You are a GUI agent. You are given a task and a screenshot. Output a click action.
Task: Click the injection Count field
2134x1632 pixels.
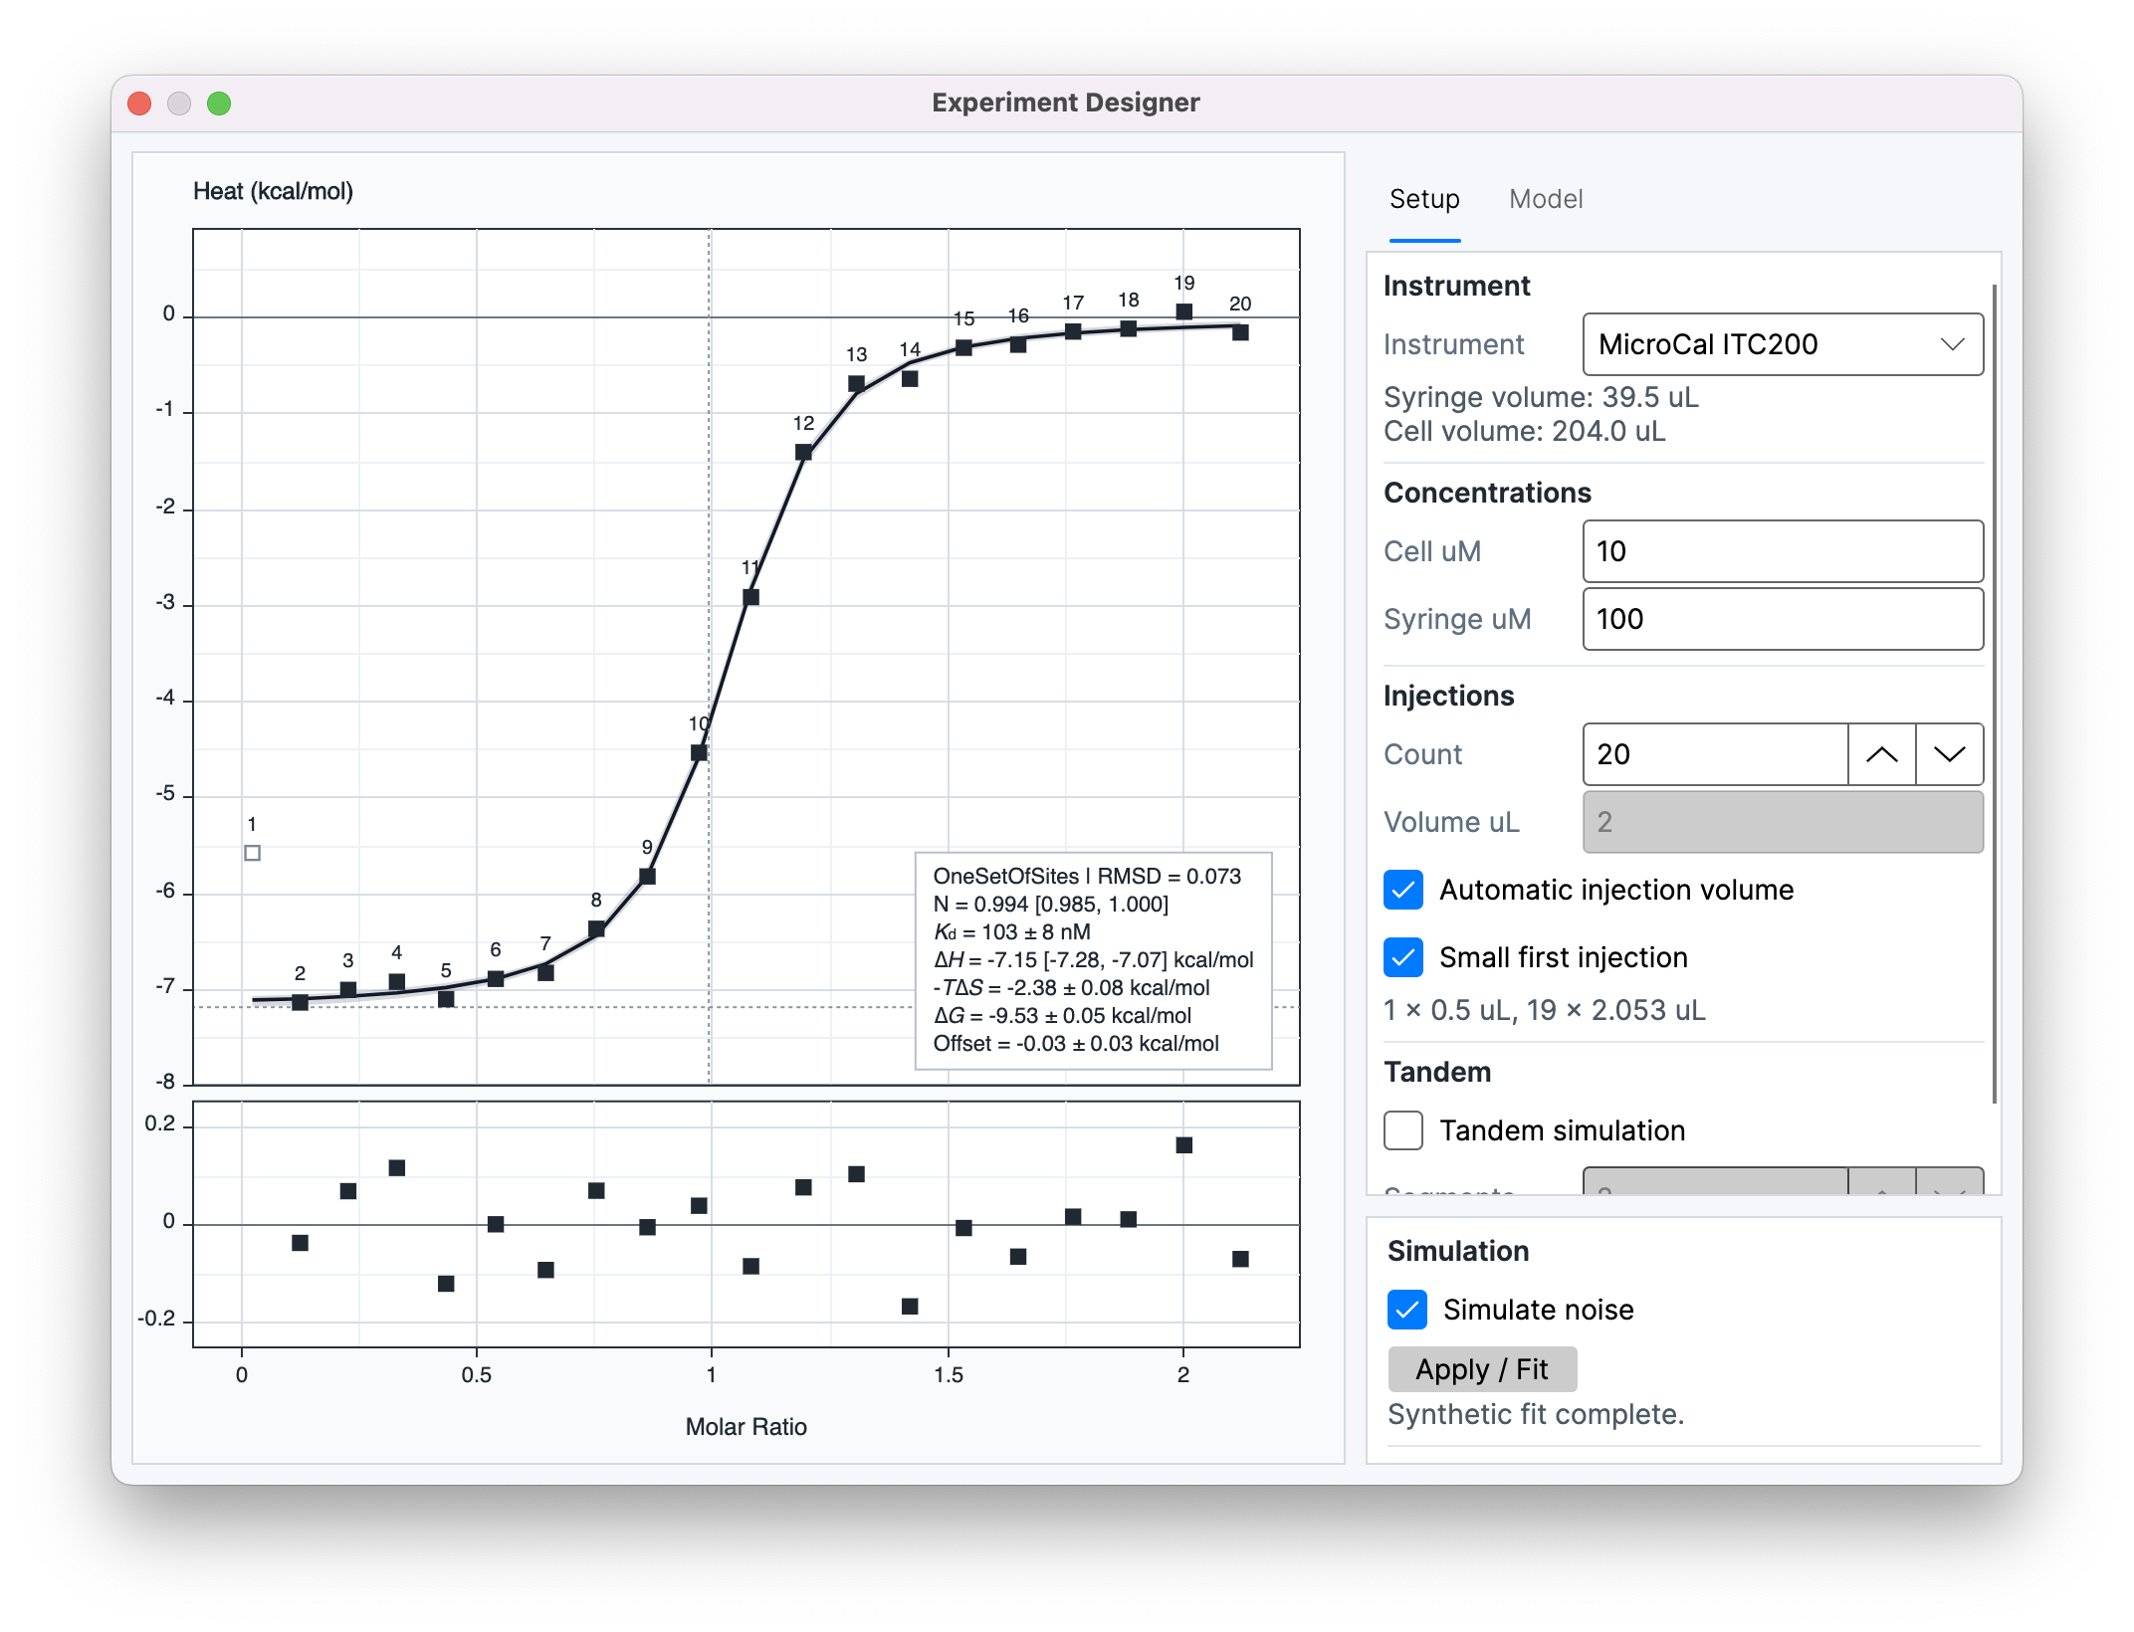click(x=1715, y=754)
